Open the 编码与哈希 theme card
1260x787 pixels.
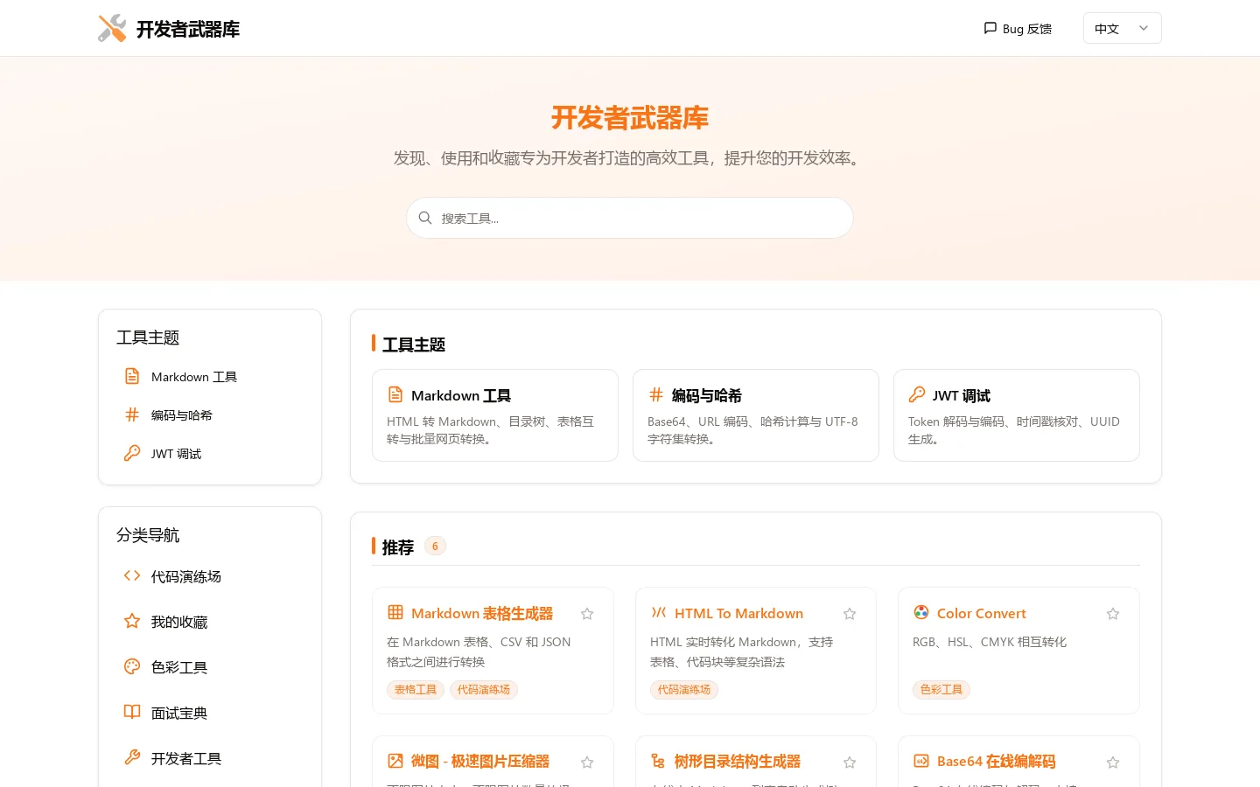coord(756,415)
